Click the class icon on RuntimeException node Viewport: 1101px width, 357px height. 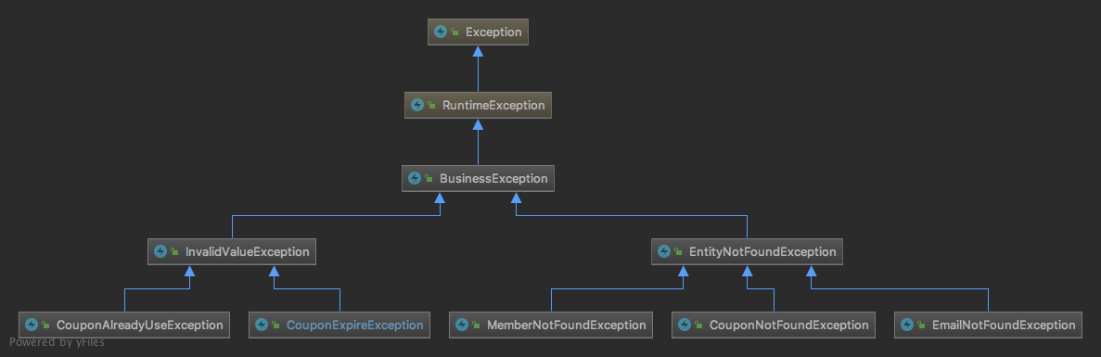click(x=417, y=105)
